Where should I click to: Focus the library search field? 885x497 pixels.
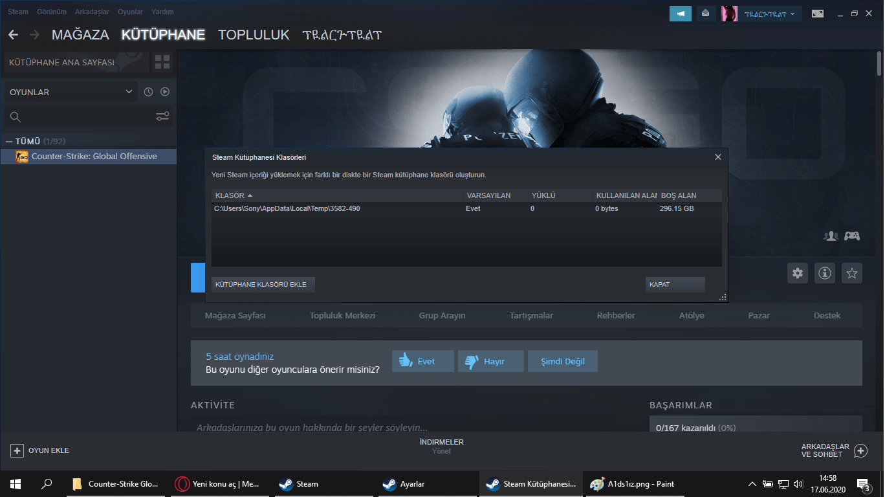89,117
